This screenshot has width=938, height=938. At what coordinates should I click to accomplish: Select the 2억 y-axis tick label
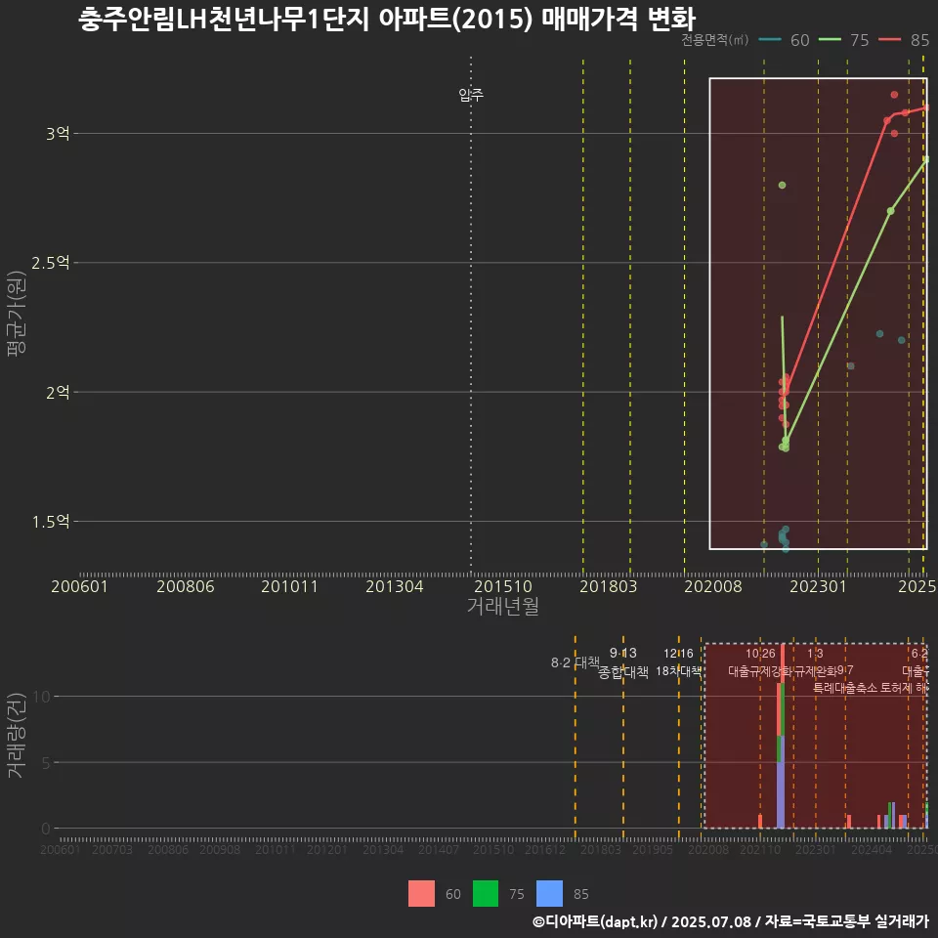pyautogui.click(x=58, y=393)
